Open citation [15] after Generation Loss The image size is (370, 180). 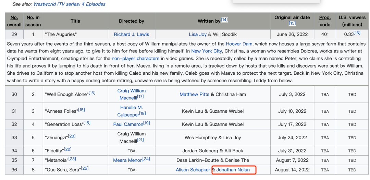[x=87, y=123]
